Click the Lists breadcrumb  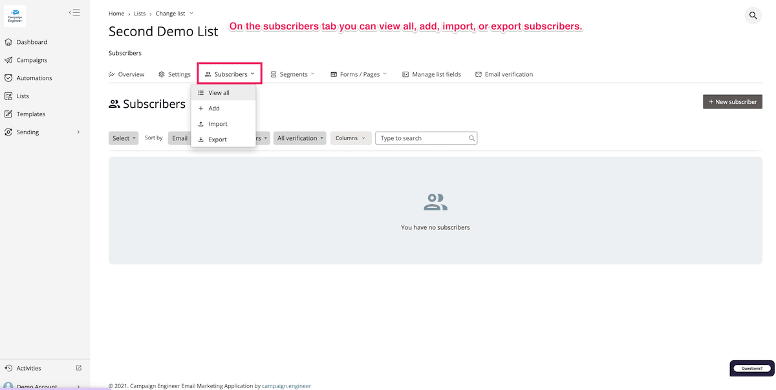(x=140, y=14)
